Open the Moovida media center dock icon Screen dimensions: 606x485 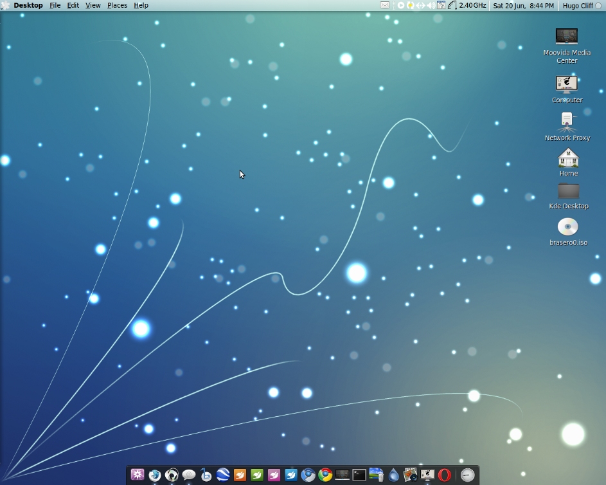click(x=343, y=475)
